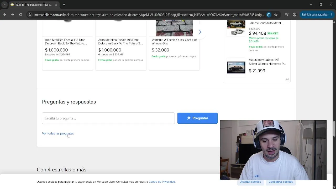The height and width of the screenshot is (189, 336).
Task: Click the Preguntar button
Action: pos(197,118)
